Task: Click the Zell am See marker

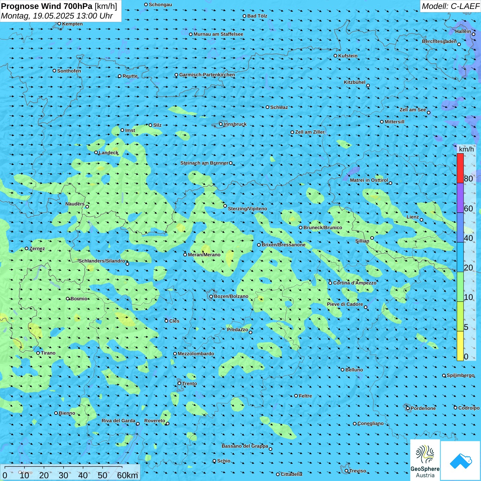Action: [x=428, y=112]
